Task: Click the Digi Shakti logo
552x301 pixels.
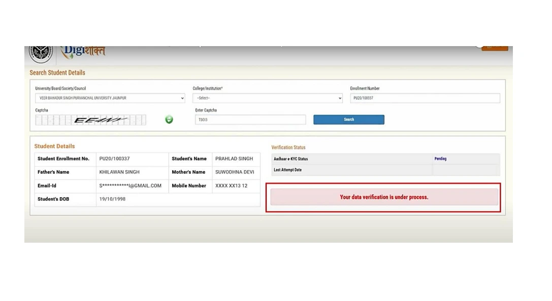Action: (84, 51)
